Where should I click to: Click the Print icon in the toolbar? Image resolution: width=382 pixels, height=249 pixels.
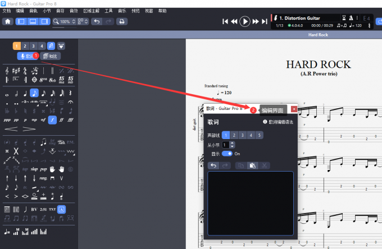tap(122, 21)
